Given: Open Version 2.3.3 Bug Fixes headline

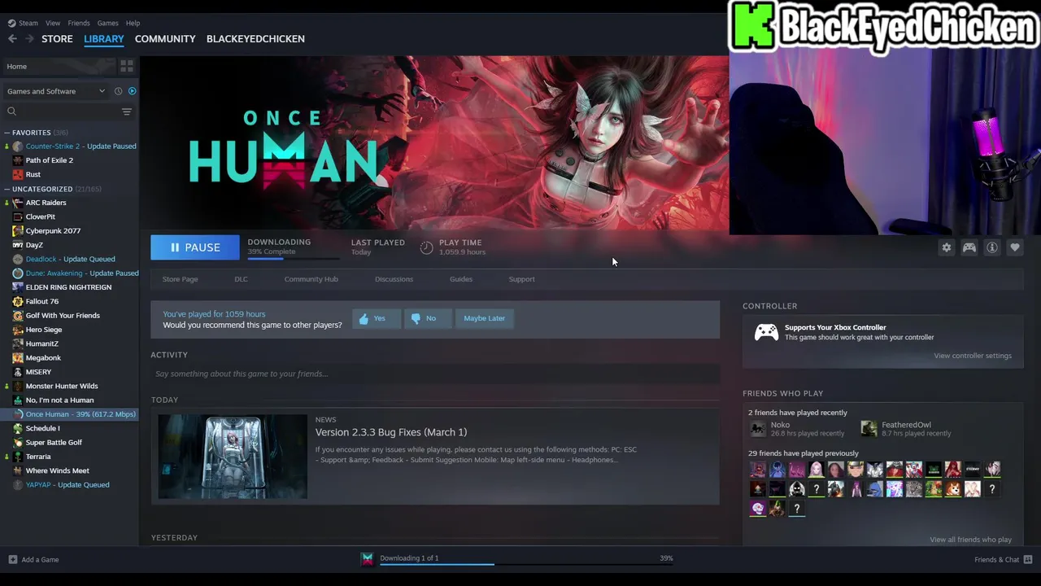Looking at the screenshot, I should [x=391, y=432].
